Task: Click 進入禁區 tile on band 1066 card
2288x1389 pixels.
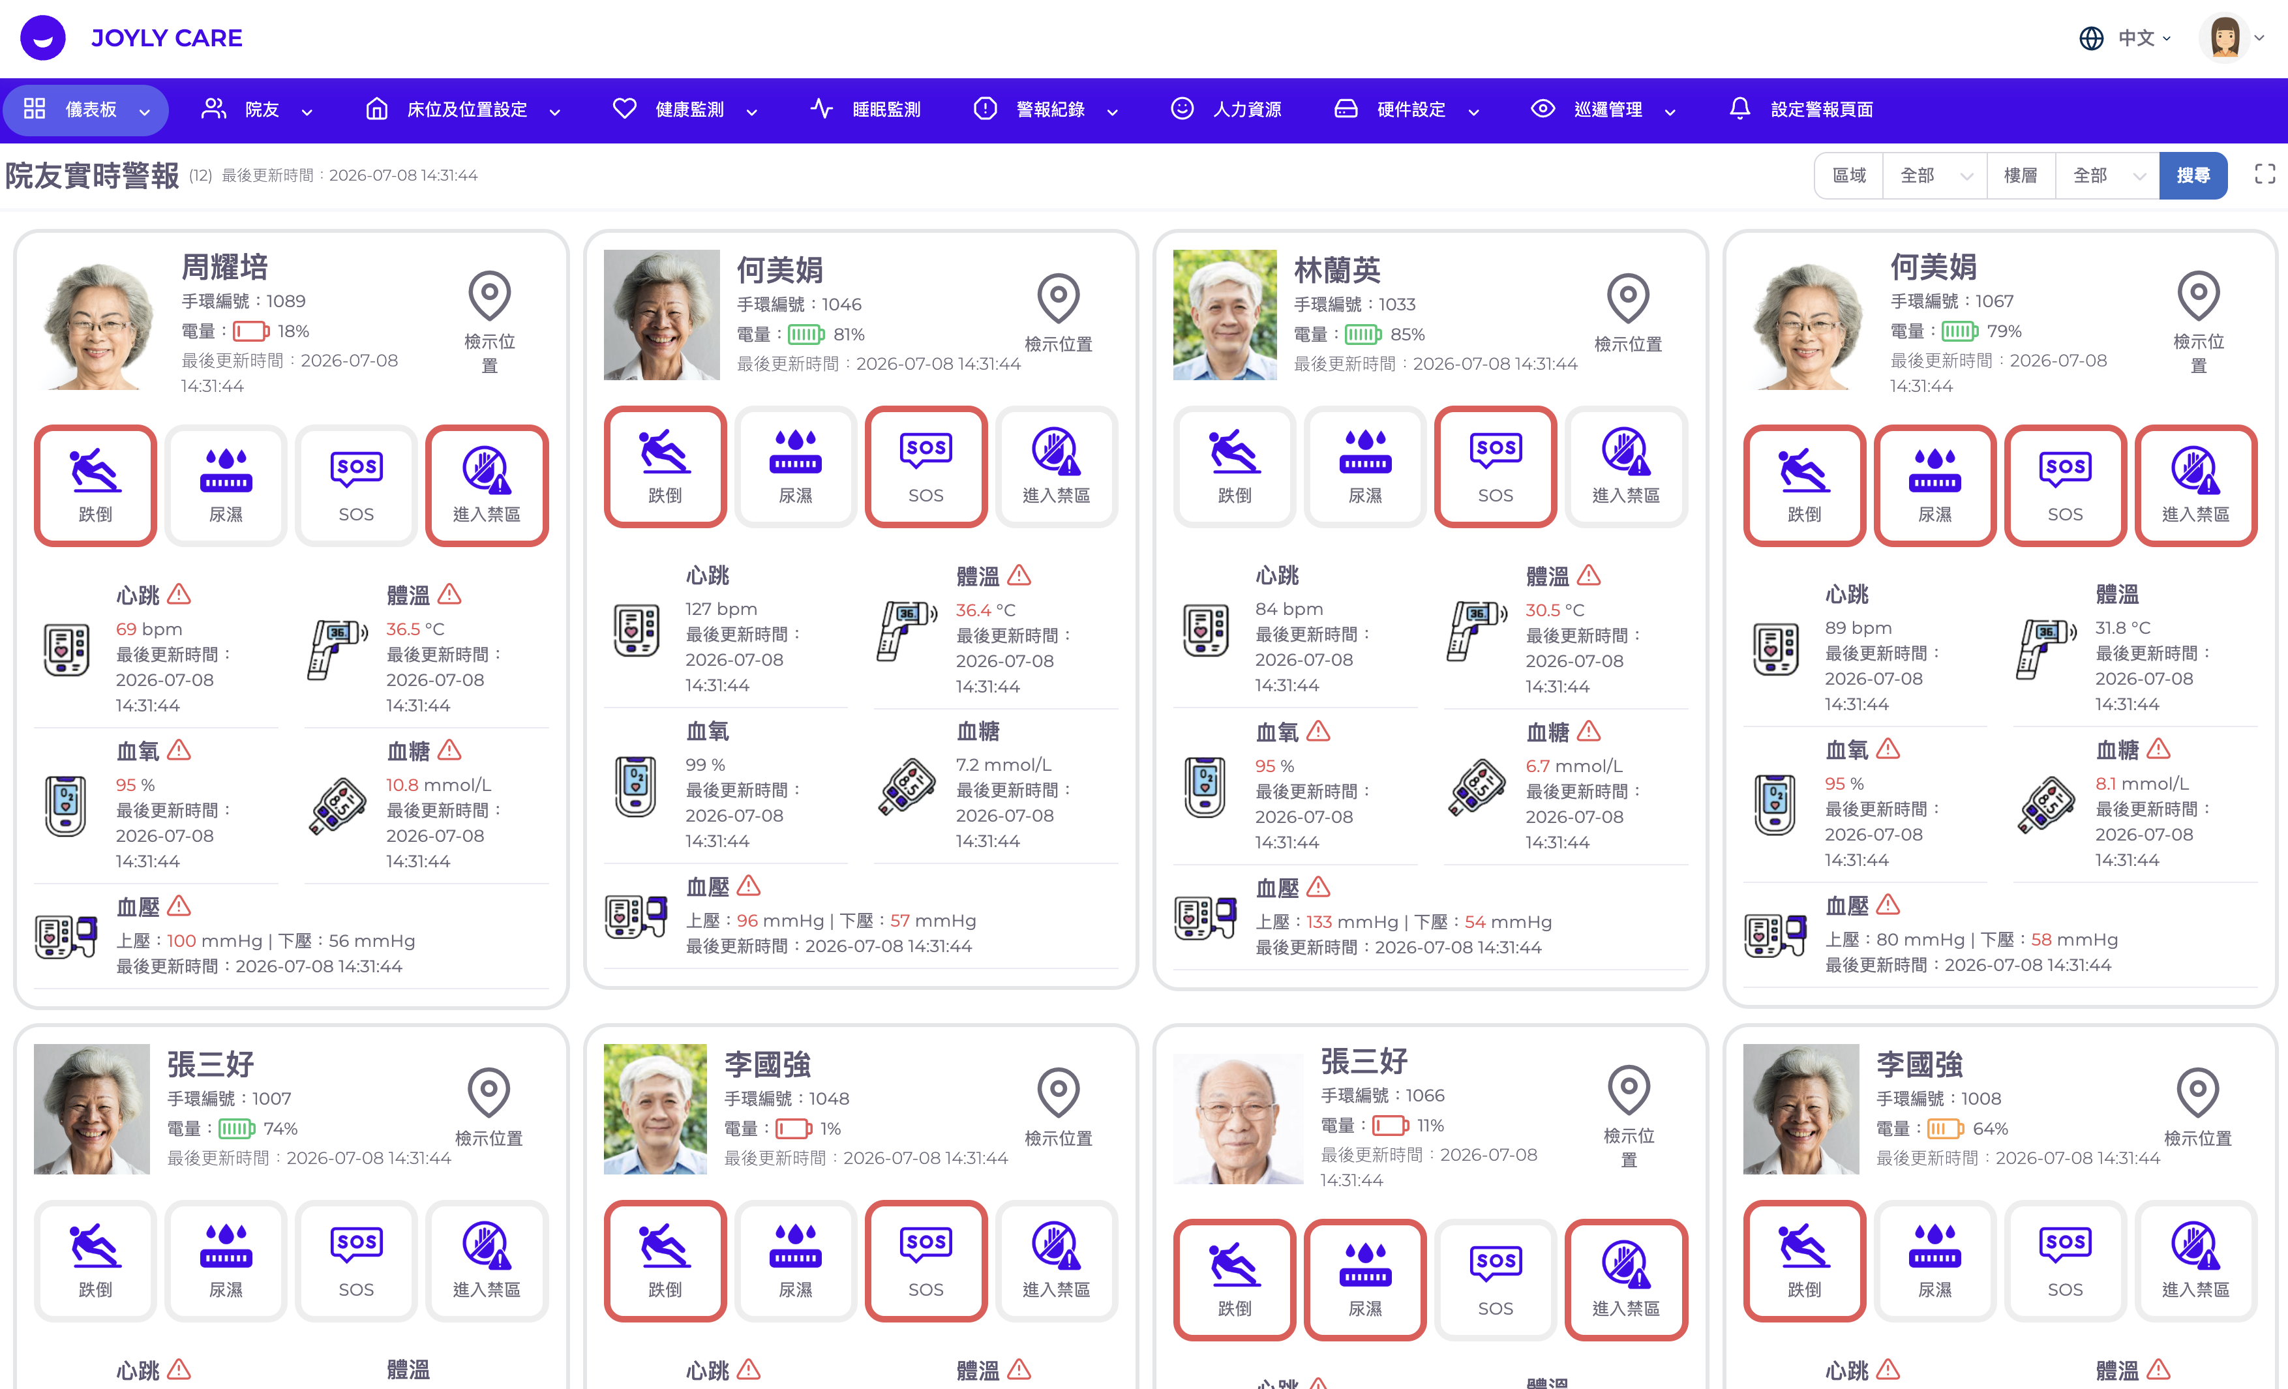Action: 1626,1279
